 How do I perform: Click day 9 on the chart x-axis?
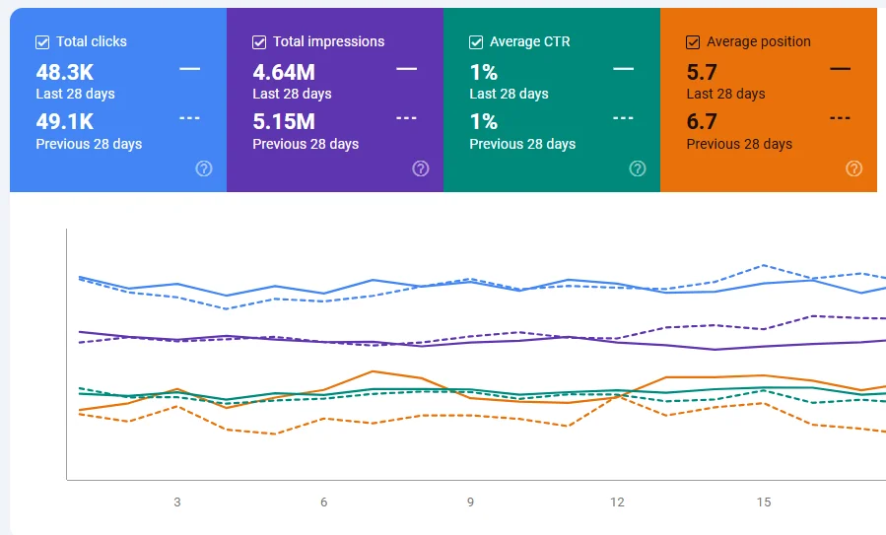470,502
